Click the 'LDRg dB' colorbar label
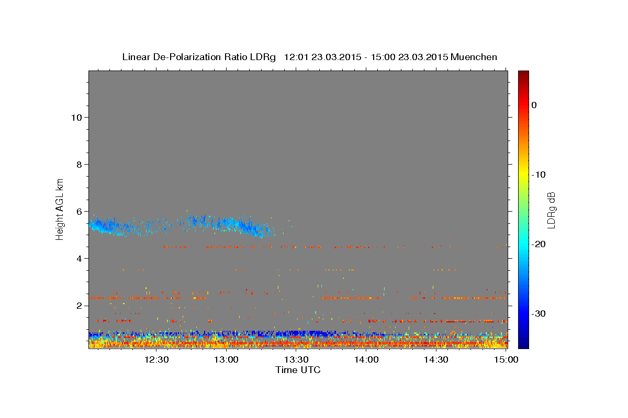 [551, 210]
